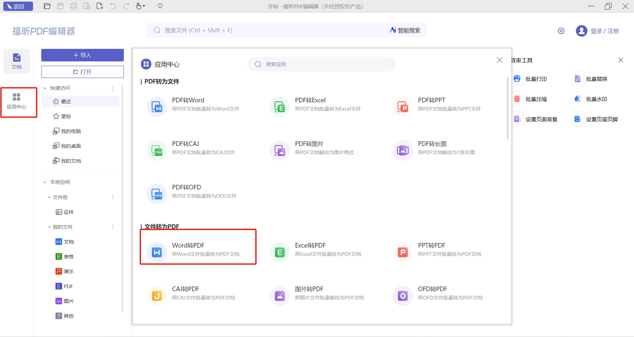The height and width of the screenshot is (337, 634).
Task: Collapse the 快速访问 section
Action: coord(45,88)
